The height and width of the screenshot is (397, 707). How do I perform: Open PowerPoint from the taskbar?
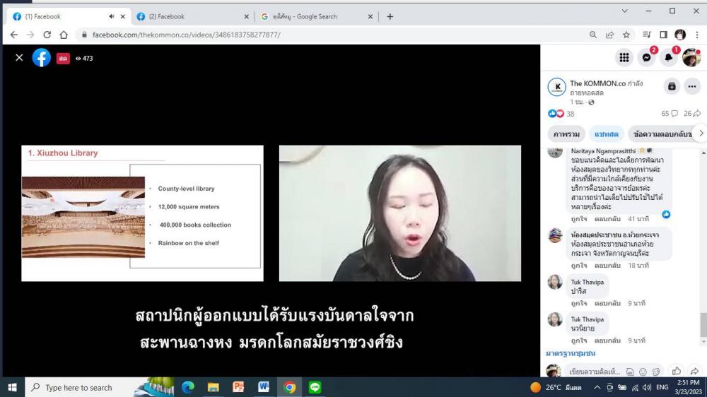click(x=238, y=387)
